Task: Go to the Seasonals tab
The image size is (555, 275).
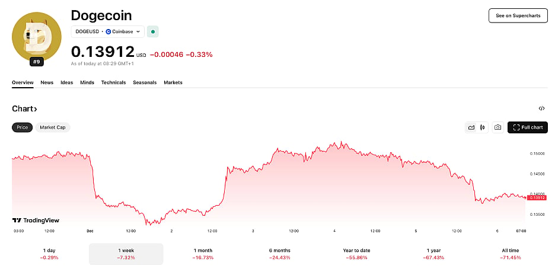Action: 145,82
